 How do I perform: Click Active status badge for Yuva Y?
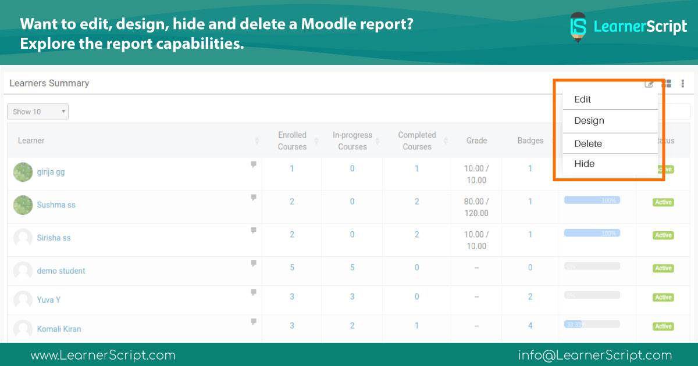(x=663, y=297)
